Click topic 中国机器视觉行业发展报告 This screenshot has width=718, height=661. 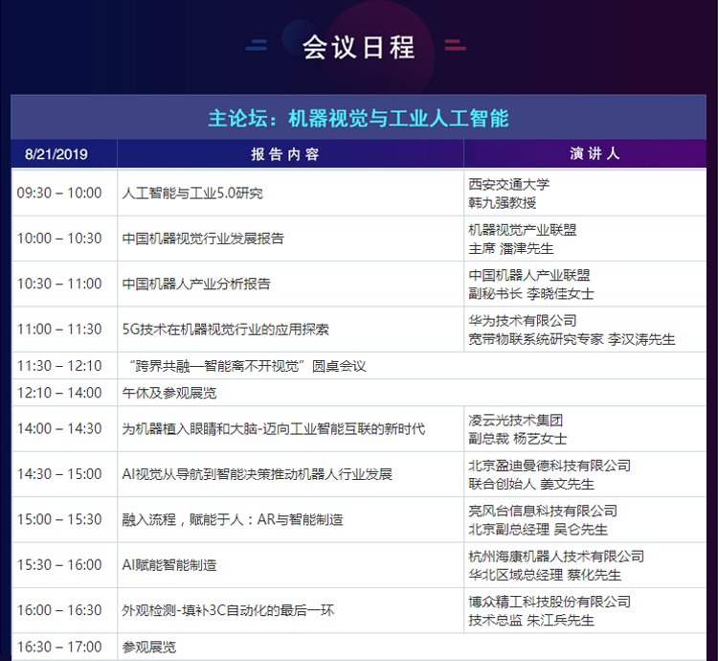tap(203, 239)
